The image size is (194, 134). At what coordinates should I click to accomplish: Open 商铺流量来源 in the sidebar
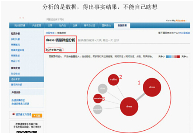tap(17, 50)
